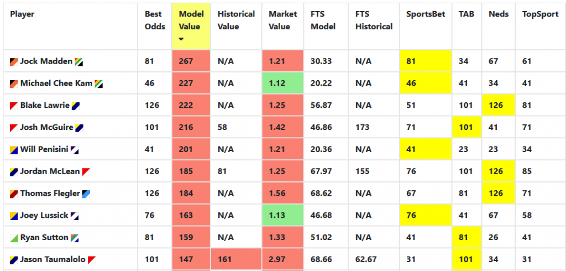Click red flag icon right of Jordan McLean
This screenshot has width=566, height=271.
pyautogui.click(x=86, y=172)
